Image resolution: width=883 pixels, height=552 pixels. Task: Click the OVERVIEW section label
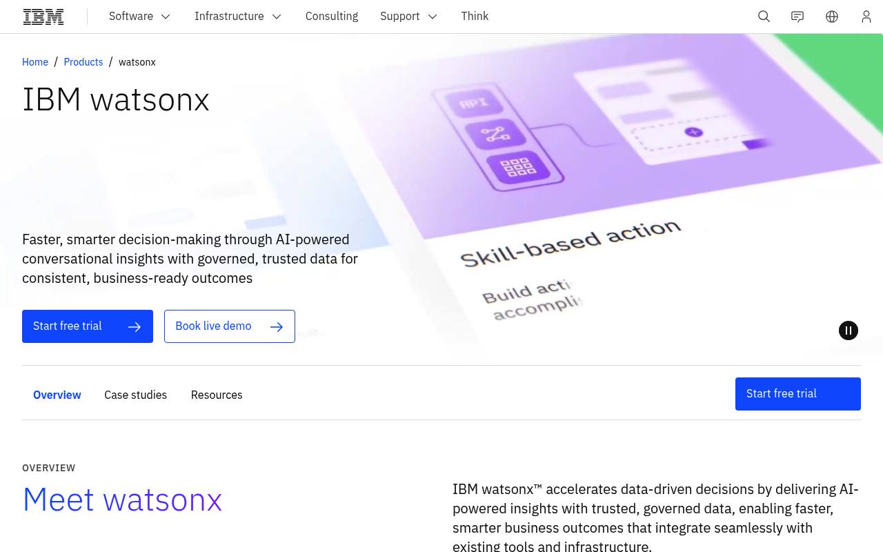tap(49, 468)
